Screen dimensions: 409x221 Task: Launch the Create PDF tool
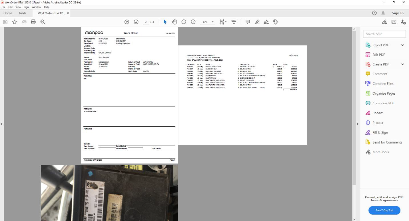click(380, 64)
